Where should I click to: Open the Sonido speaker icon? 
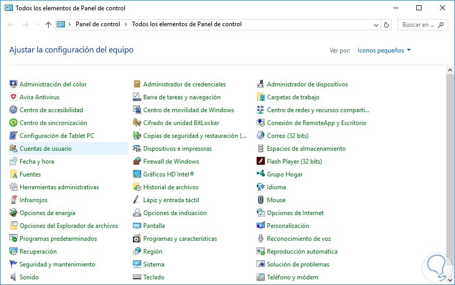pos(13,277)
